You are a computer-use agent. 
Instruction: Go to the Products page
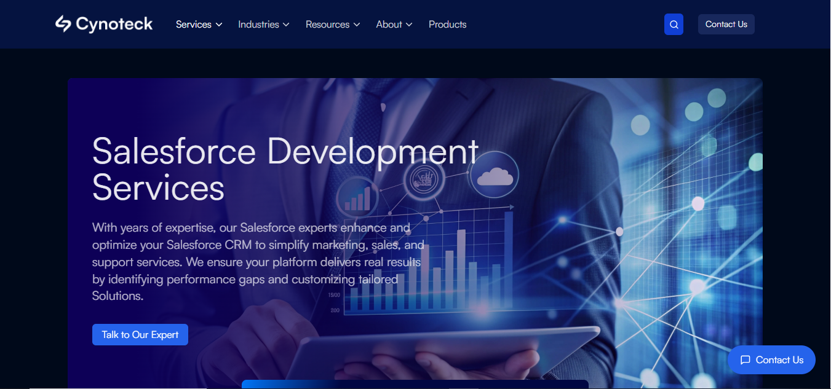coord(447,25)
